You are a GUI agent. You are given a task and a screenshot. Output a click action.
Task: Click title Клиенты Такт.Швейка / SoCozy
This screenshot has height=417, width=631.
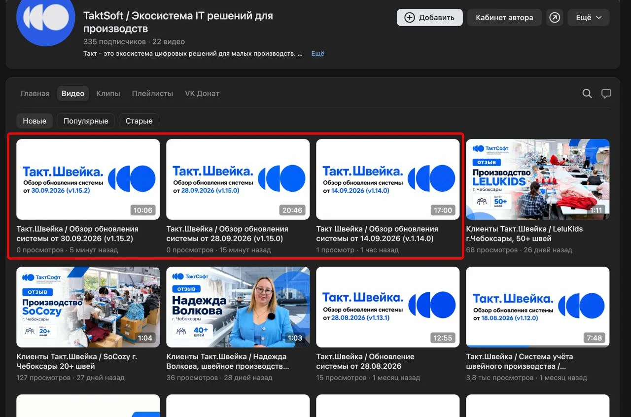[x=76, y=361]
